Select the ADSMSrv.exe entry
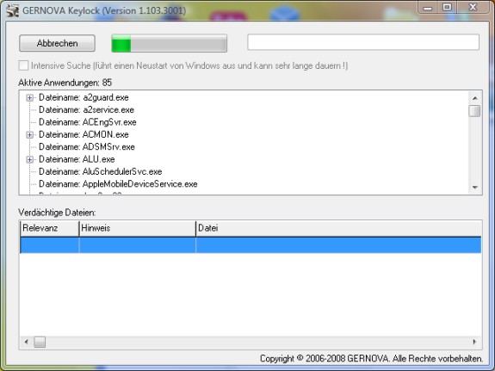Screen dimensions: 495x371 pyautogui.click(x=87, y=147)
